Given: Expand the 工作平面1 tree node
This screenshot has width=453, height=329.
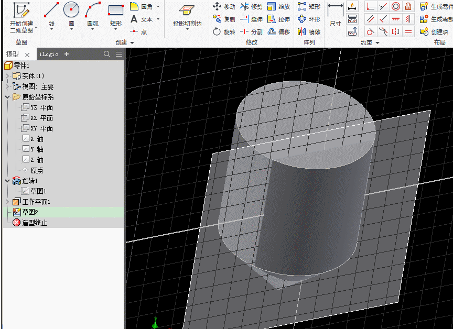Looking at the screenshot, I should pos(7,202).
